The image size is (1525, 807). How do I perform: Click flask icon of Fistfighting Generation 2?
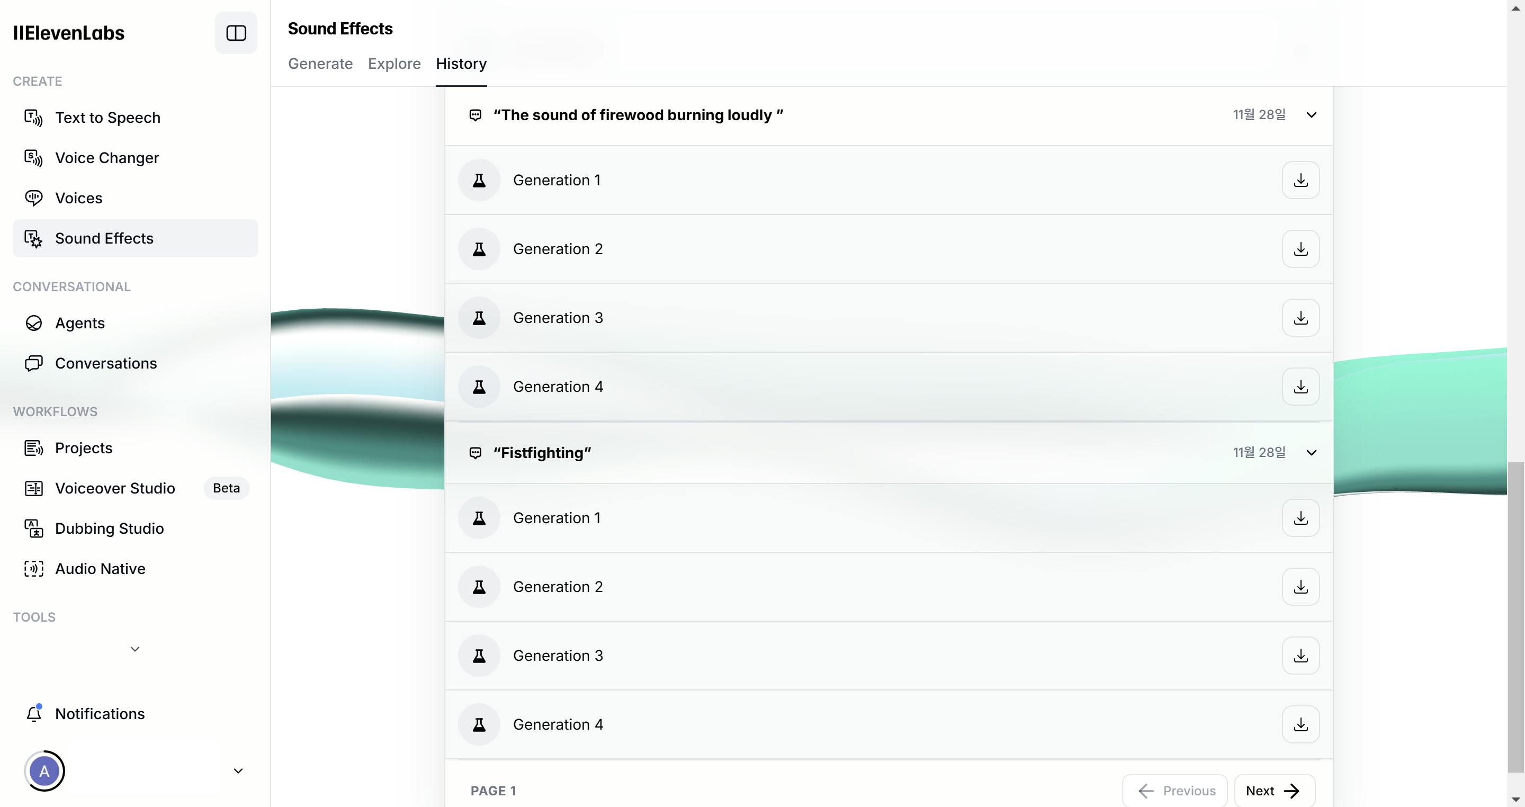(x=479, y=587)
